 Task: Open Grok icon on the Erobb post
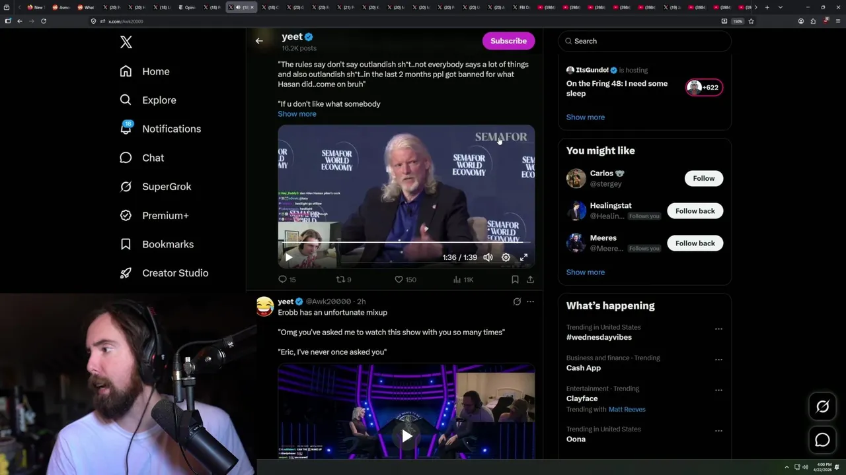click(517, 301)
